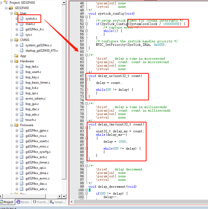Click the bsp_adc.c file icon
The image size is (208, 209).
tap(22, 114)
